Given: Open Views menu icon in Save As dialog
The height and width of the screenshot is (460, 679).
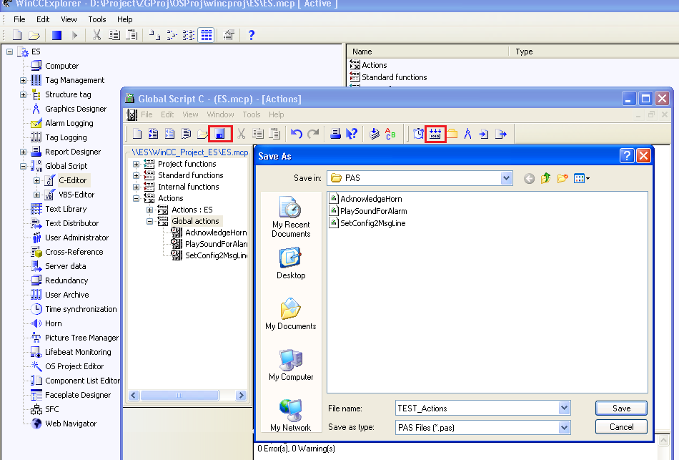Looking at the screenshot, I should tap(582, 178).
